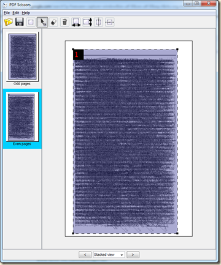This screenshot has width=221, height=265.
Task: Maximize the PDF Scissors window
Action: tap(196, 4)
